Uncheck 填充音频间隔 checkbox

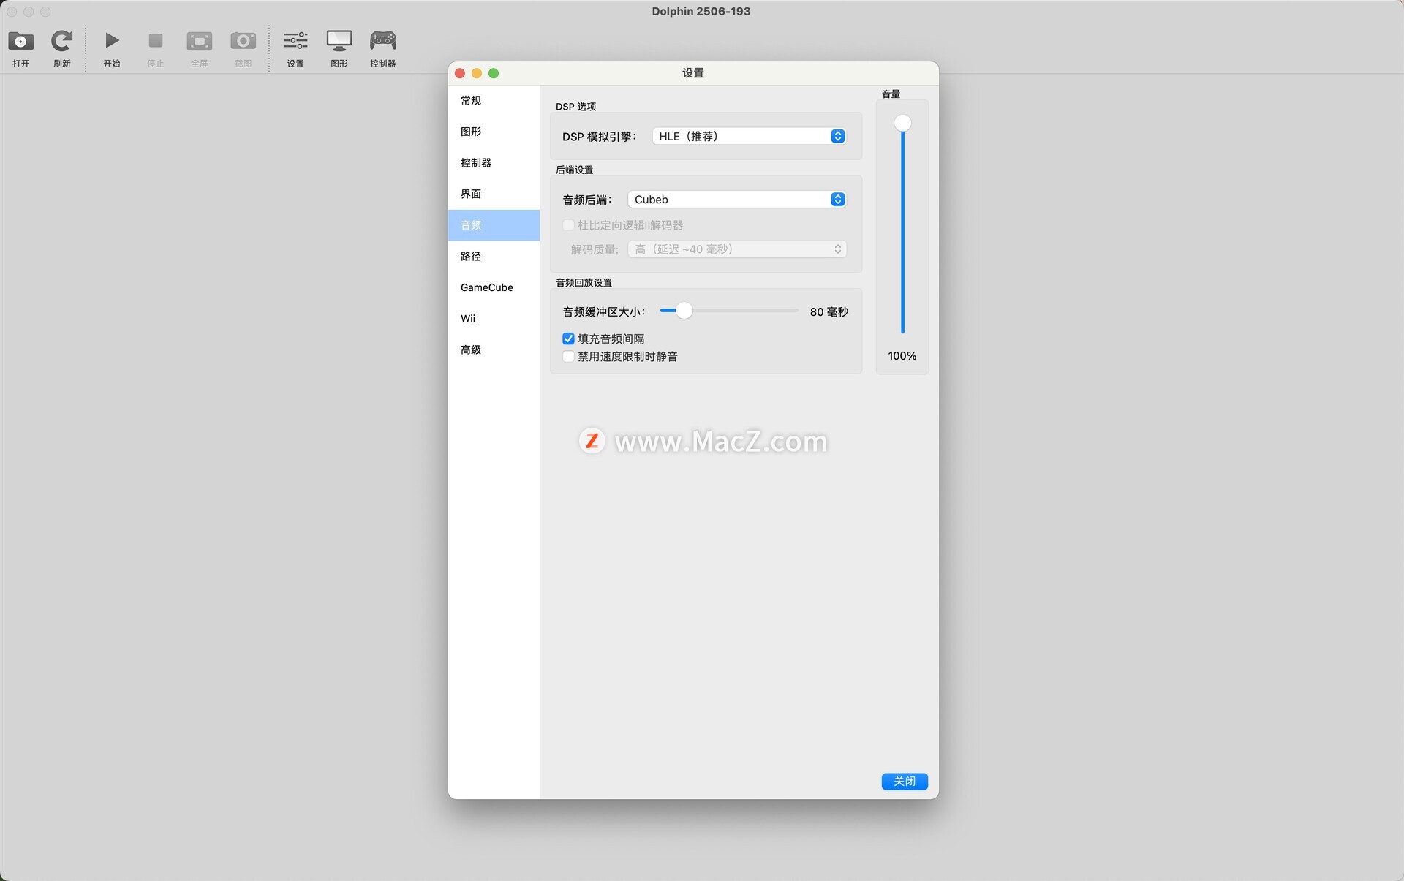click(x=568, y=339)
